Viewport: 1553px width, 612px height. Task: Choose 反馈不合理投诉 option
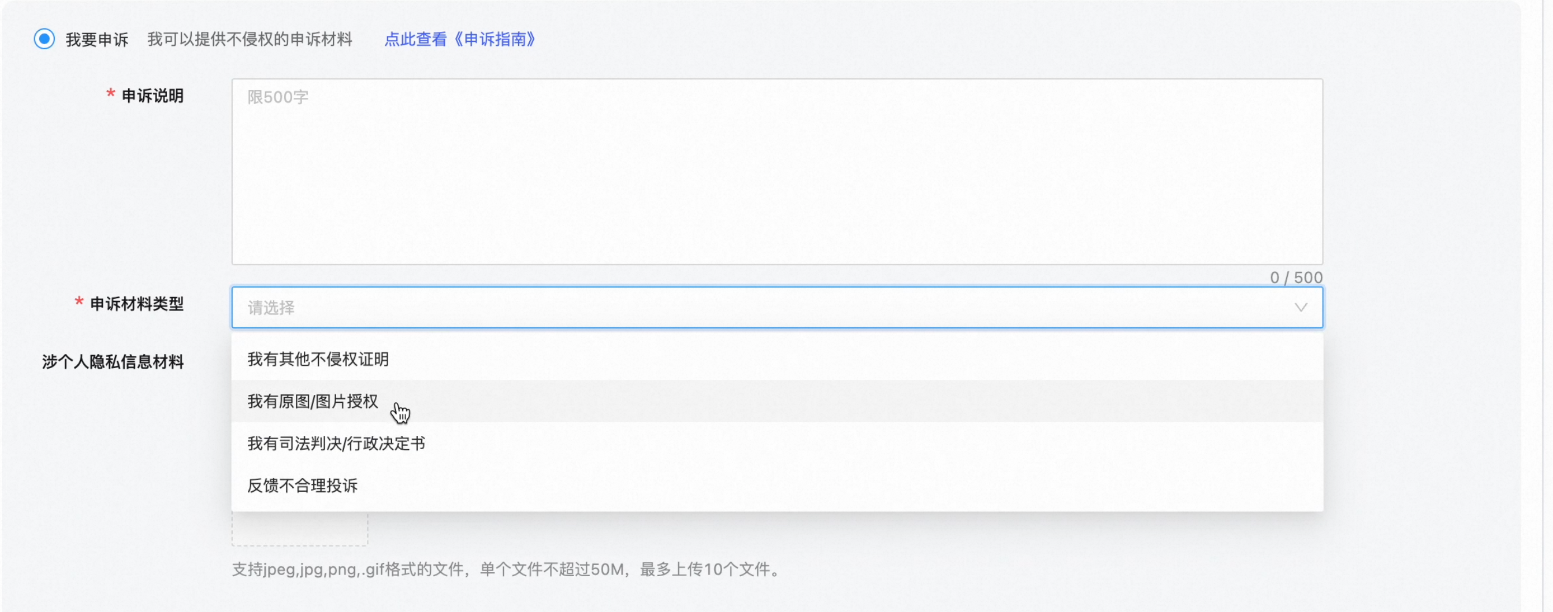click(777, 486)
